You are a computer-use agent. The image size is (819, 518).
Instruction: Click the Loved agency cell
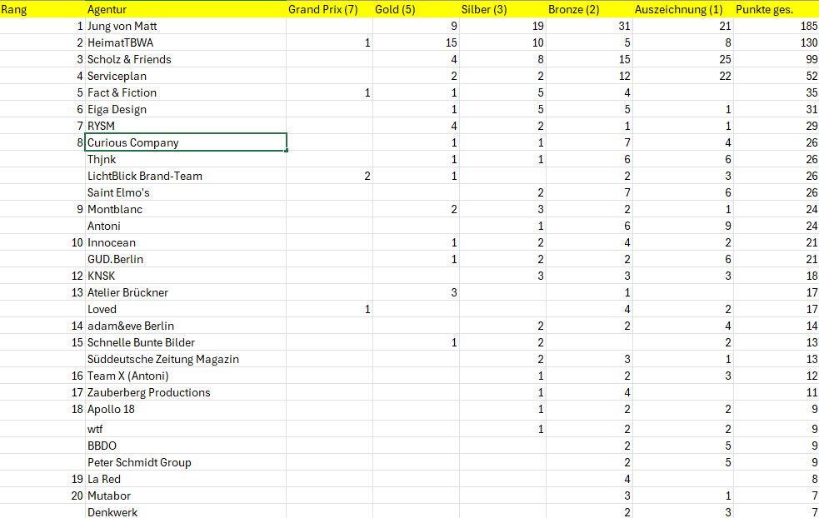[186, 310]
